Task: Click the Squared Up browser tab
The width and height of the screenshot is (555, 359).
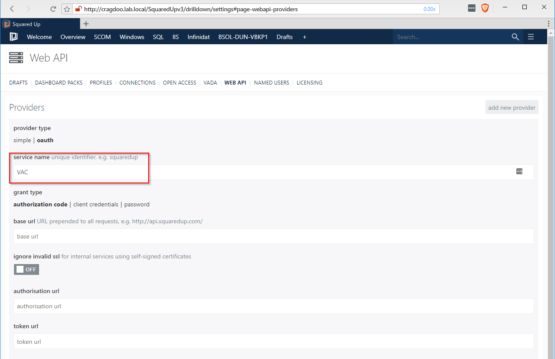Action: (40, 24)
